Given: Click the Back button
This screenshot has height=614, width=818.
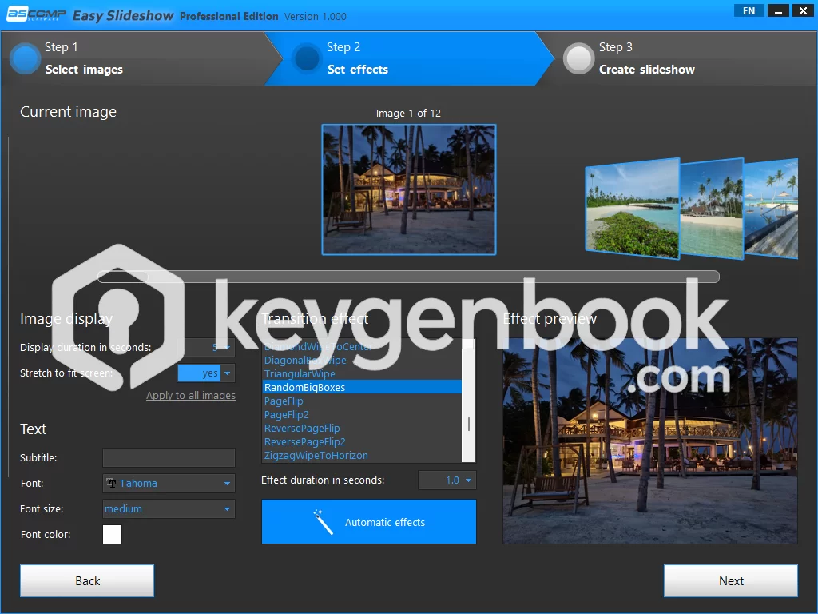Looking at the screenshot, I should [87, 581].
